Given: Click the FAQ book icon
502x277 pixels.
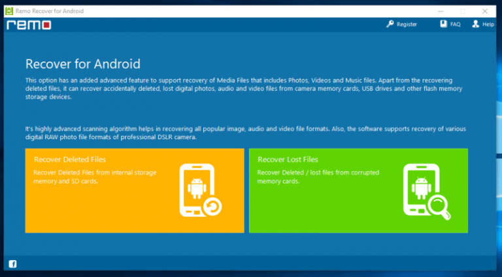Looking at the screenshot, I should coord(443,24).
